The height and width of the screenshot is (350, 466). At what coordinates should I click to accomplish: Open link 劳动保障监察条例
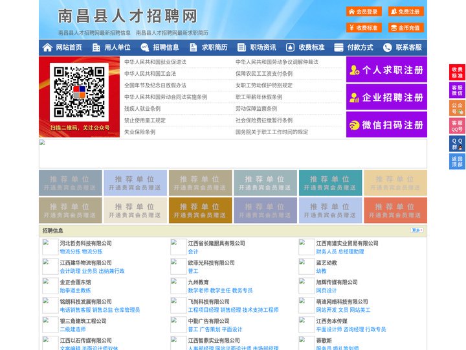[x=256, y=109]
